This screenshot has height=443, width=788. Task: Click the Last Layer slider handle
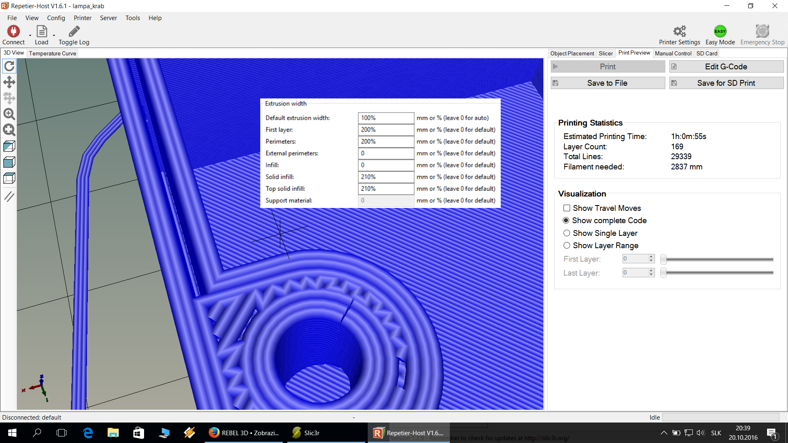coord(663,273)
